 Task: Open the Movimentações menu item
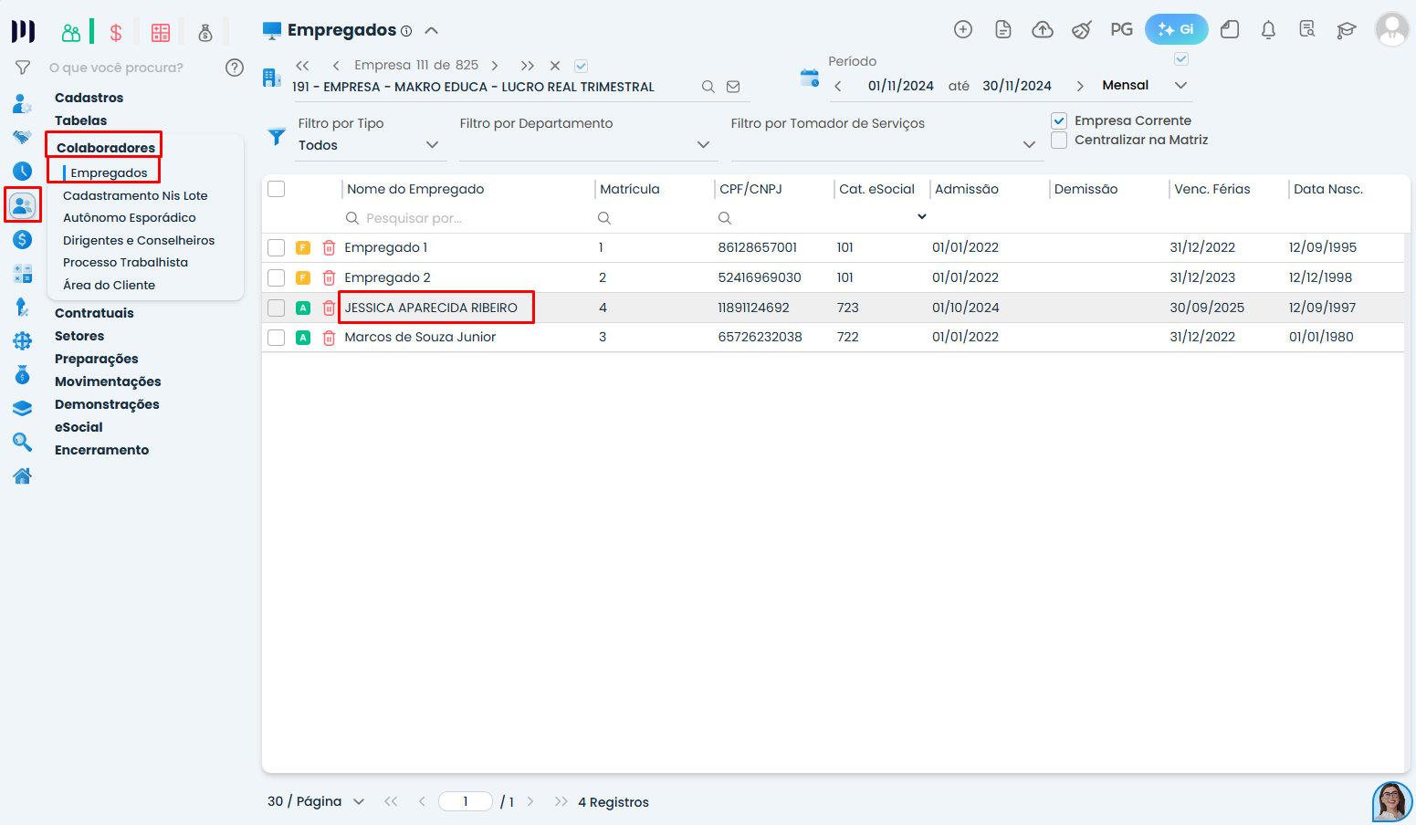click(108, 381)
